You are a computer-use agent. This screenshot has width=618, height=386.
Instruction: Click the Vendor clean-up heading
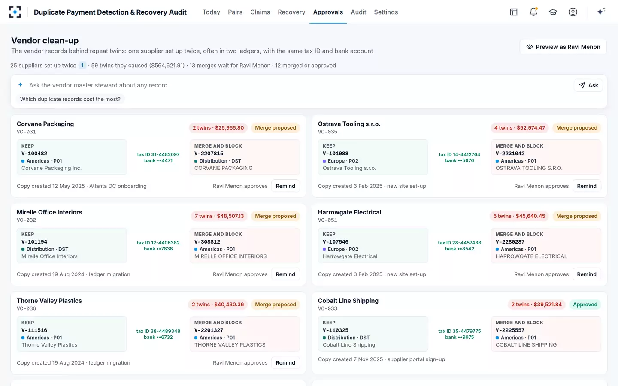point(45,41)
